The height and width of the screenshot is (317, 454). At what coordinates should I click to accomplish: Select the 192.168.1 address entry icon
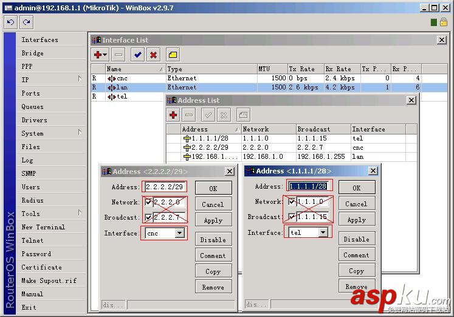click(x=187, y=157)
